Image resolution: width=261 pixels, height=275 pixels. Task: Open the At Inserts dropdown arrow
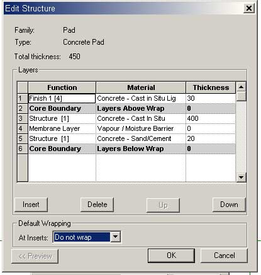pos(115,237)
